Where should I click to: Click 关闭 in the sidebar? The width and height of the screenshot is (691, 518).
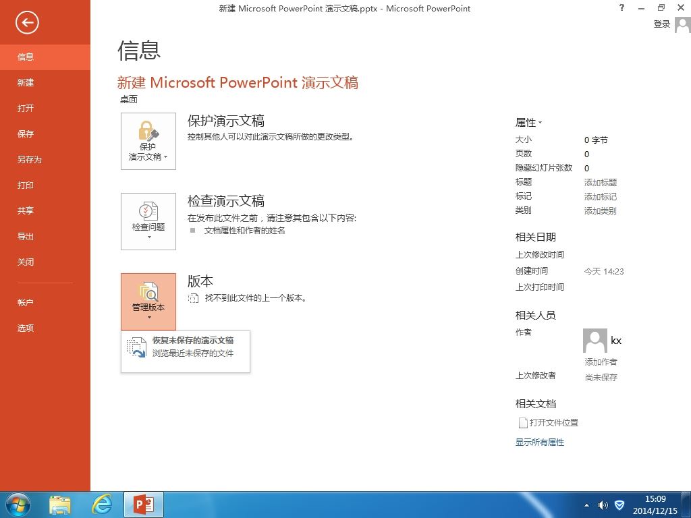pos(45,262)
